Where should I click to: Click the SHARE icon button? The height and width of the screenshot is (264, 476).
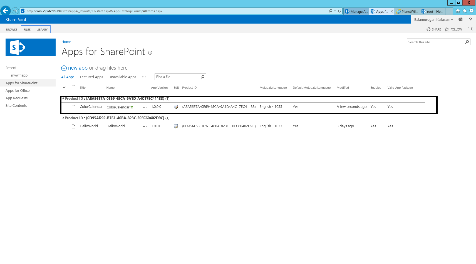pyautogui.click(x=428, y=29)
